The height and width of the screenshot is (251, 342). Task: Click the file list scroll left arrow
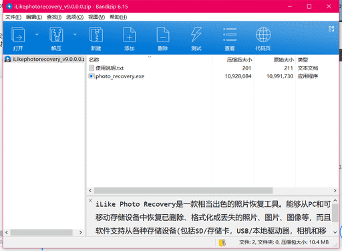click(x=90, y=191)
